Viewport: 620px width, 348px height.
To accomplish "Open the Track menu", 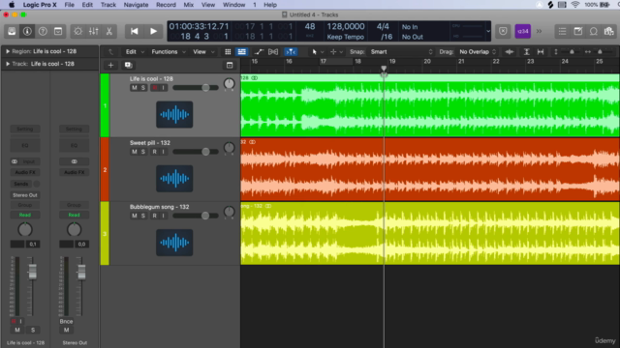I will (108, 5).
